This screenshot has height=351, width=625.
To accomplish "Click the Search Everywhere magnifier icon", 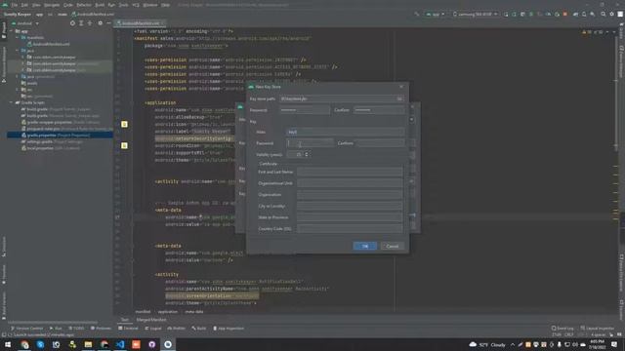I will tap(604, 15).
